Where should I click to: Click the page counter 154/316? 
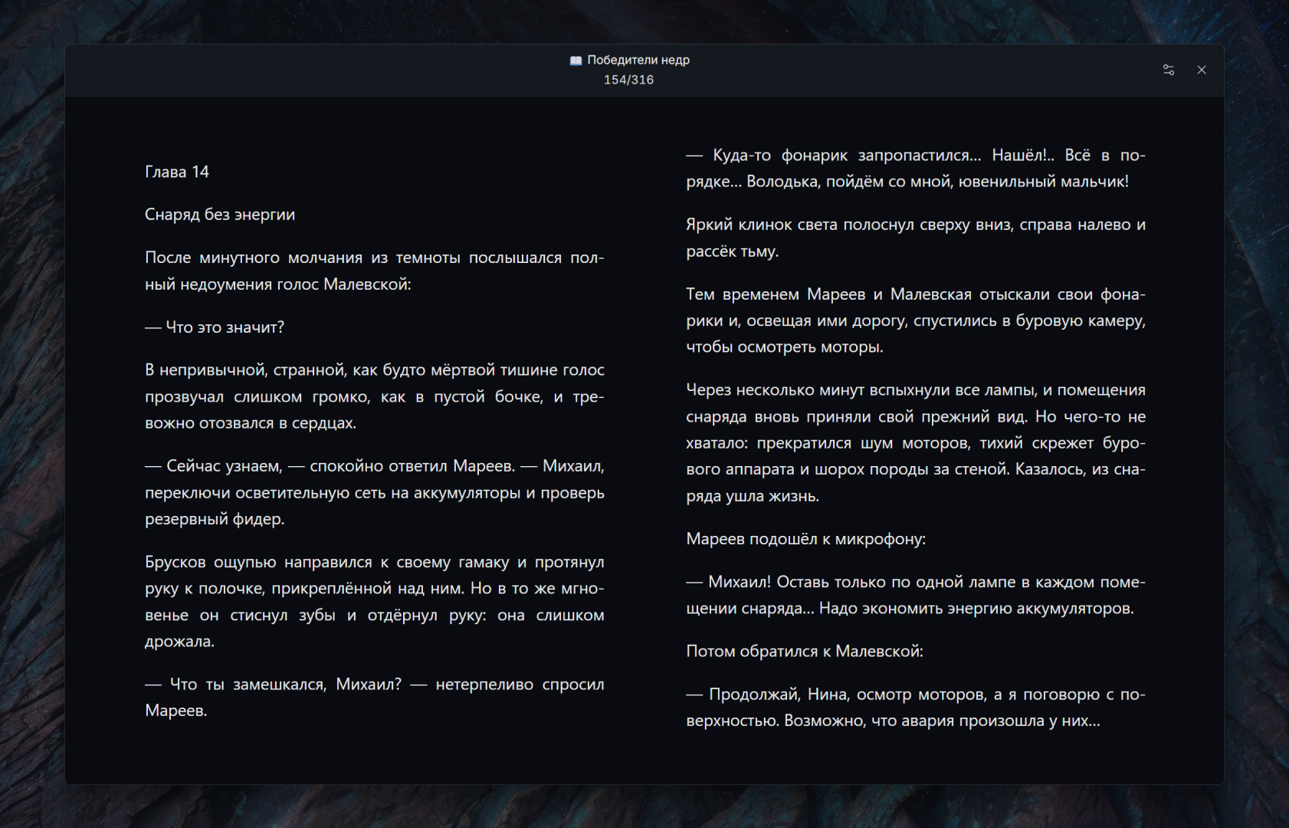pos(628,80)
